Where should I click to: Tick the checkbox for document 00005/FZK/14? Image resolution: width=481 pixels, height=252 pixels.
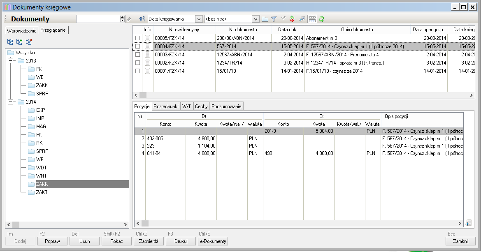[138, 38]
